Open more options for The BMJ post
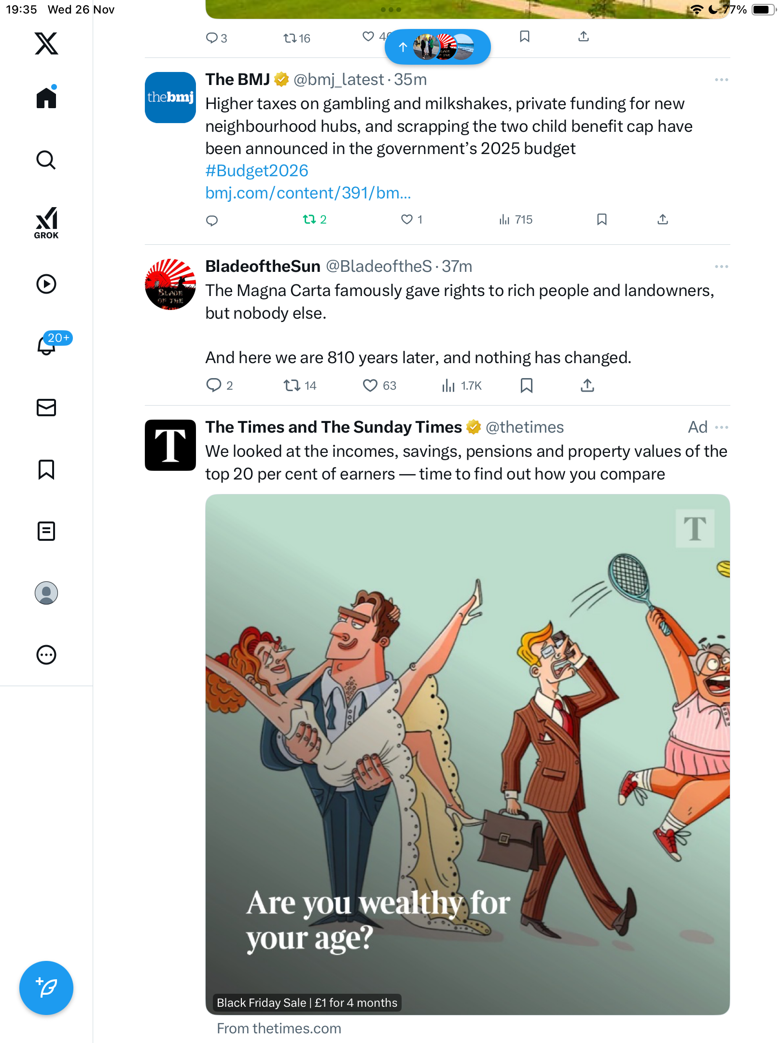 pos(721,80)
